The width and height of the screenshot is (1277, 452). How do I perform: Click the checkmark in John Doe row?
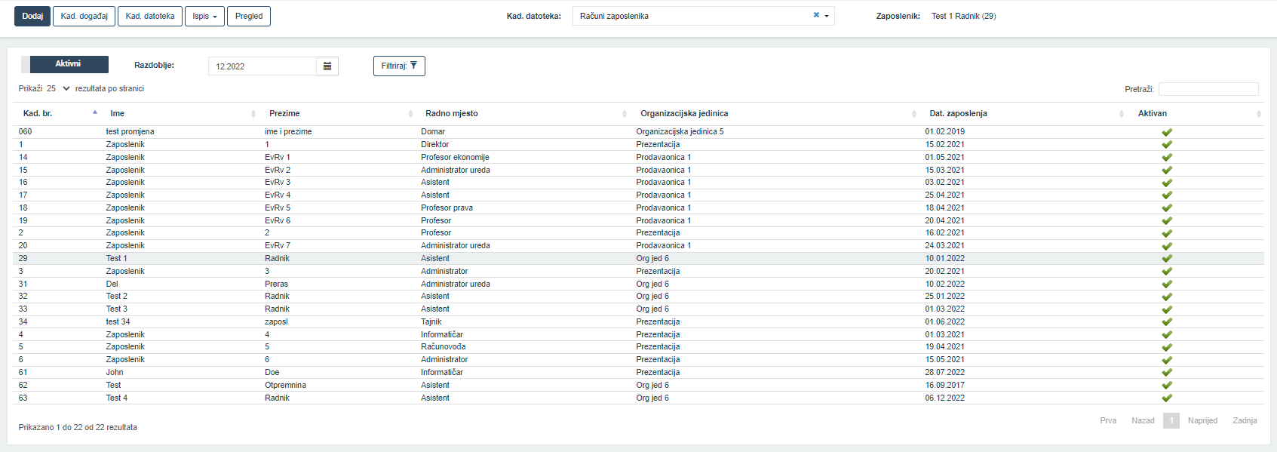1167,373
